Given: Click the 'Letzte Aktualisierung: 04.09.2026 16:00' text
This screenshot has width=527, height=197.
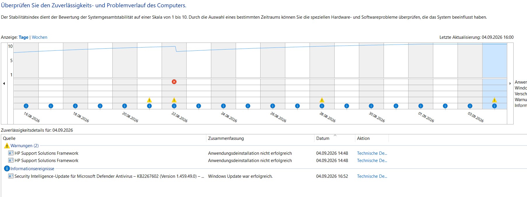Looking at the screenshot, I should pos(477,37).
